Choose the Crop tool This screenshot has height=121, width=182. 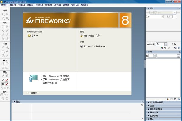pyautogui.click(x=7, y=18)
